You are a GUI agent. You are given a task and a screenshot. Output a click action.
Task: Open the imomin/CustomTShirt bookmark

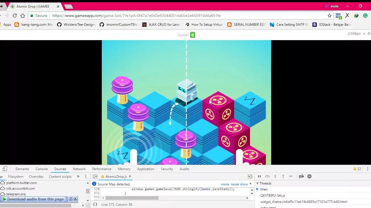(x=119, y=25)
